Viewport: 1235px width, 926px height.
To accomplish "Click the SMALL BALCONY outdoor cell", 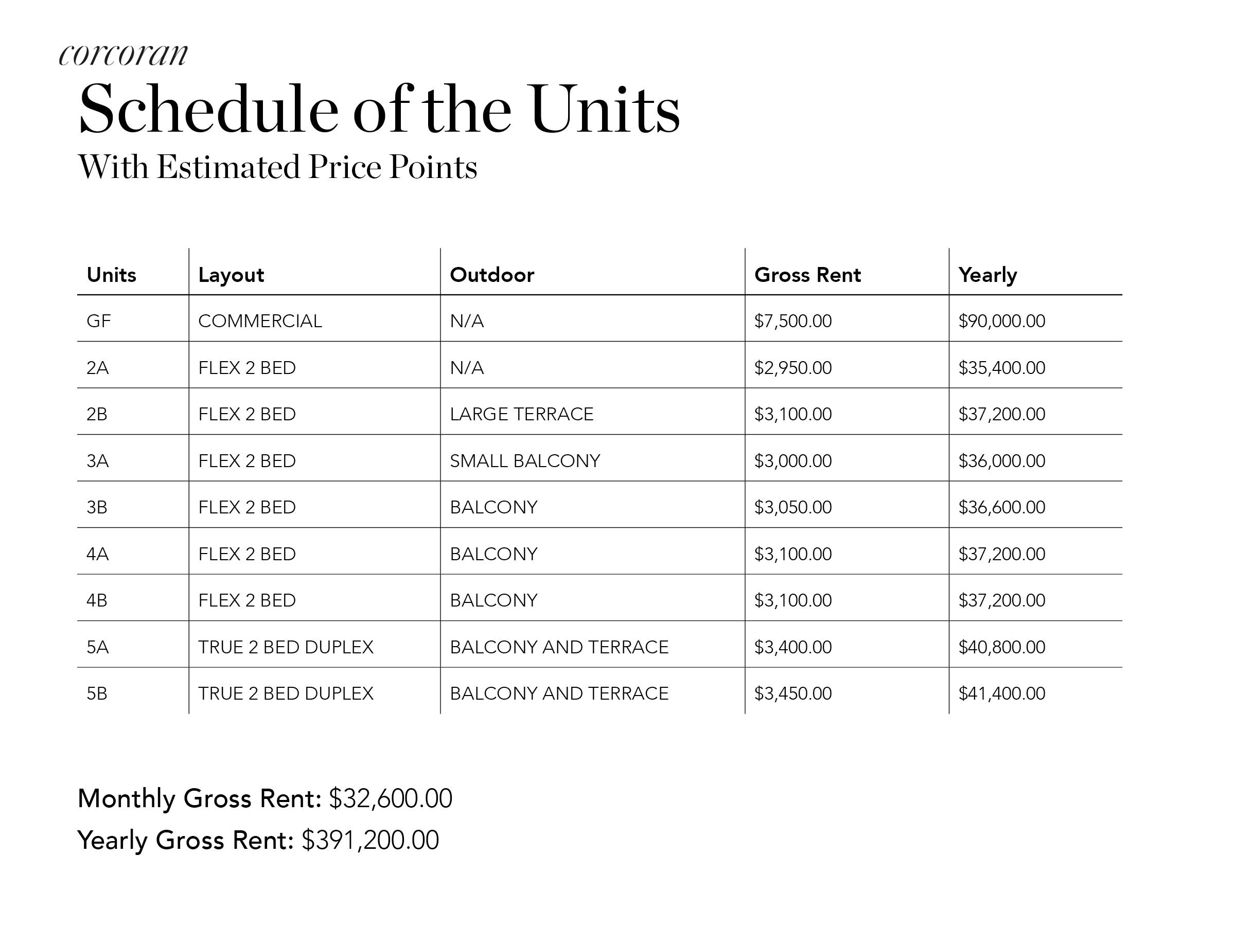I will click(525, 461).
